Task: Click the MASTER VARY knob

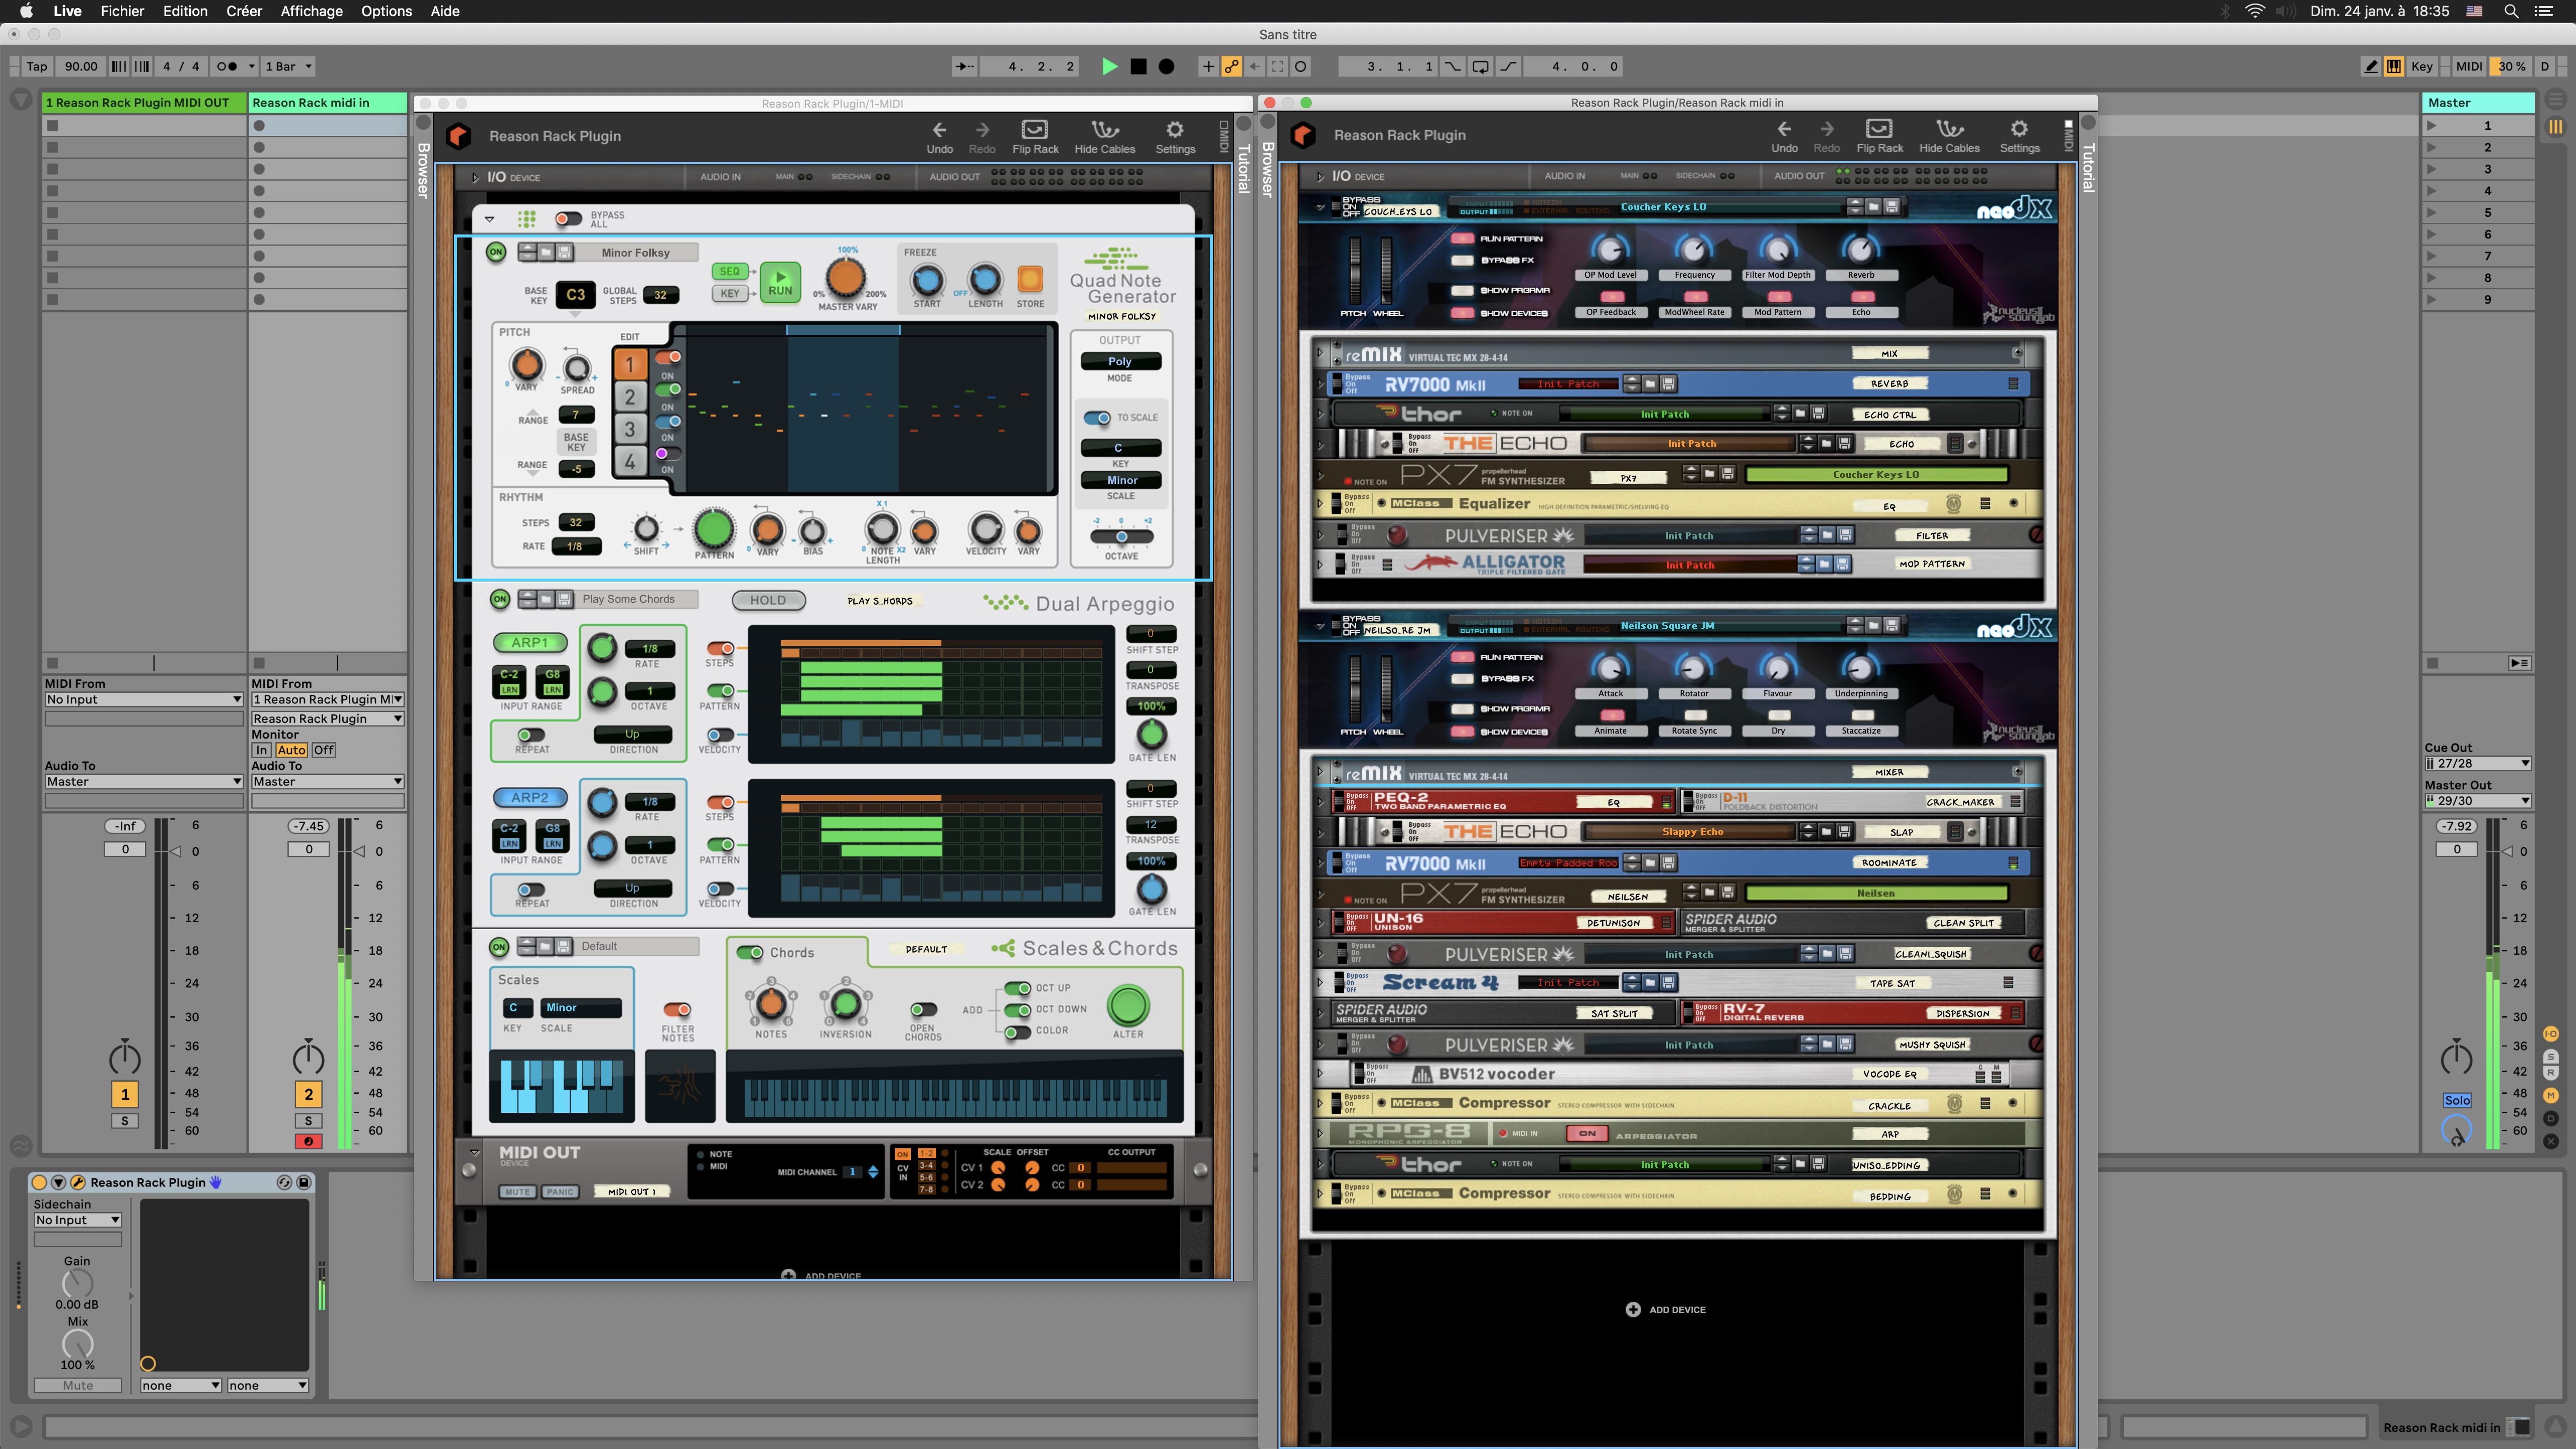Action: [x=846, y=279]
